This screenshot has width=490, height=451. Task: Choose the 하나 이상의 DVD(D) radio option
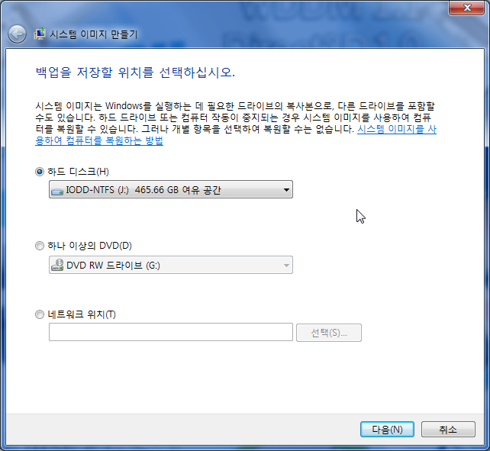(40, 246)
